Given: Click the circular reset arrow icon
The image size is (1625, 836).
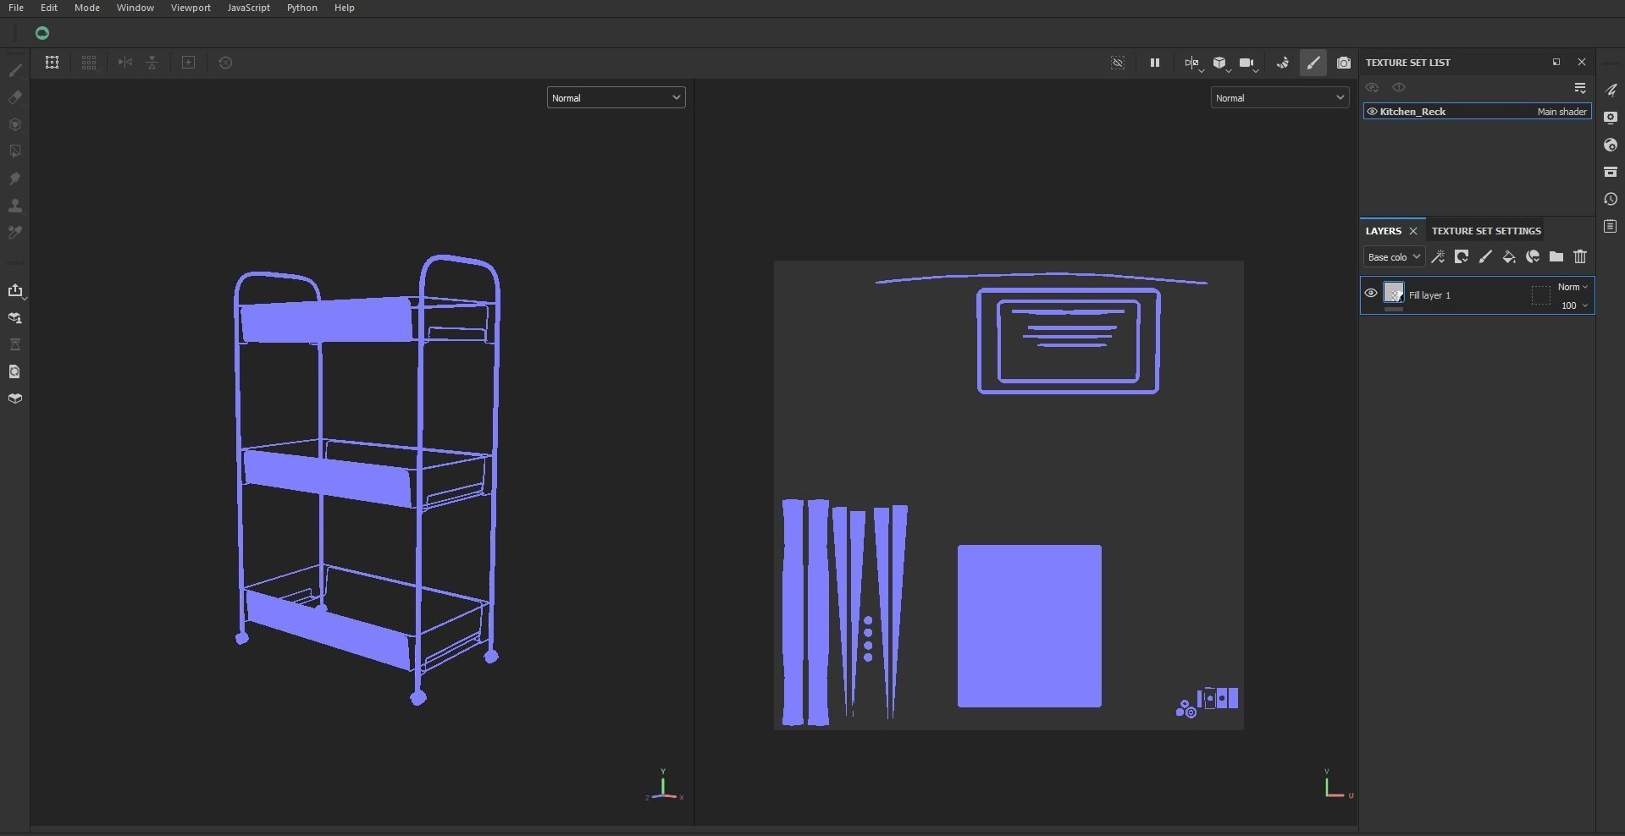Looking at the screenshot, I should [x=225, y=63].
